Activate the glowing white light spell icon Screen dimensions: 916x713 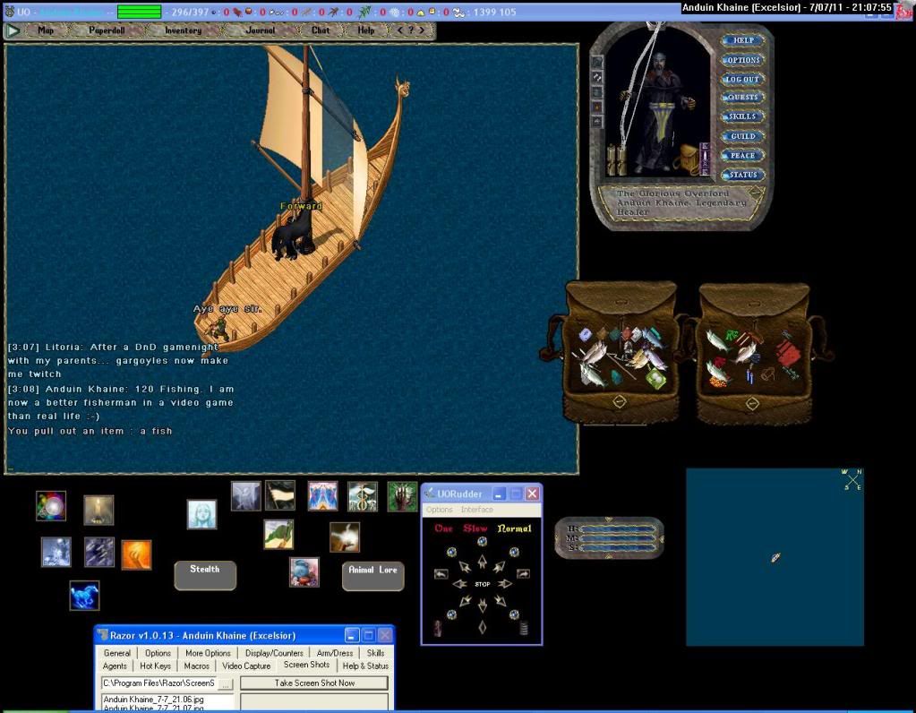tap(345, 537)
